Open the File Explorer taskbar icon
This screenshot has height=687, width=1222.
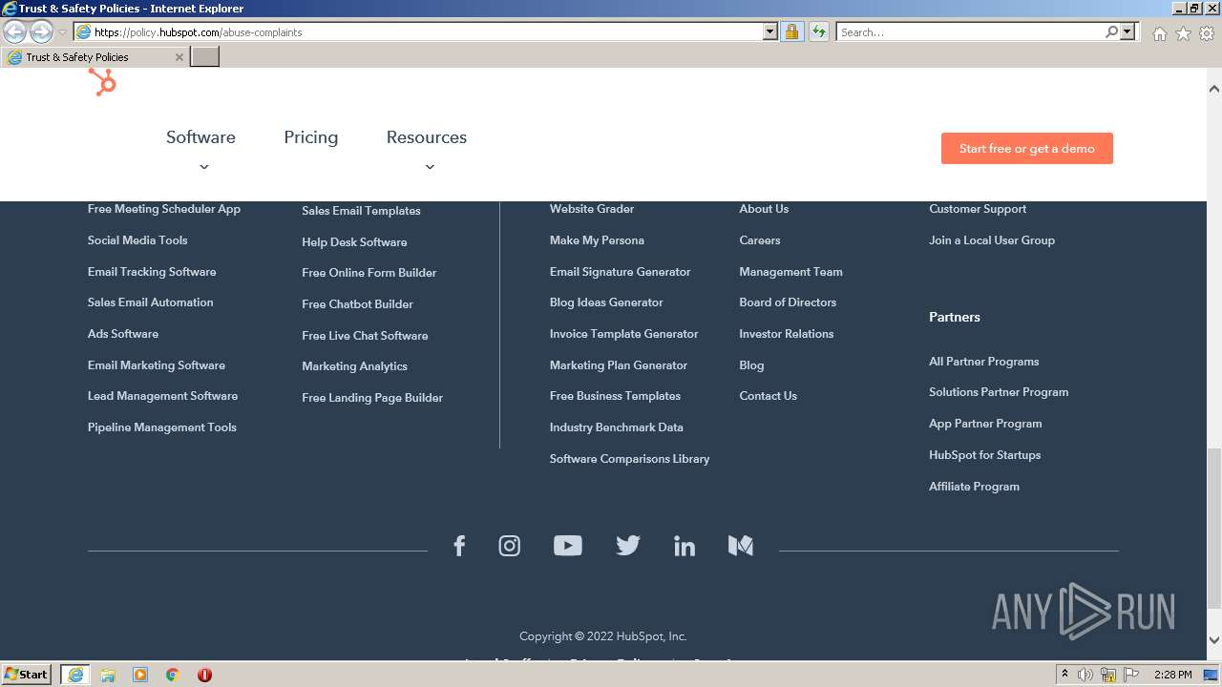tap(108, 675)
